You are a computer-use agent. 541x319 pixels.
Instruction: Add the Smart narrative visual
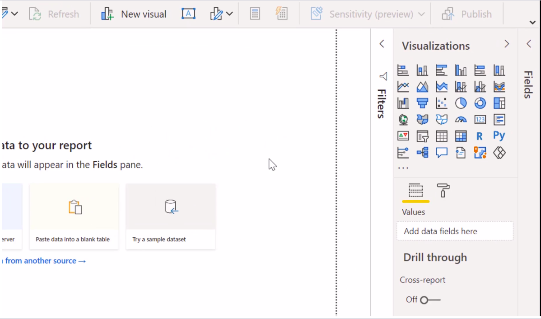click(x=461, y=152)
